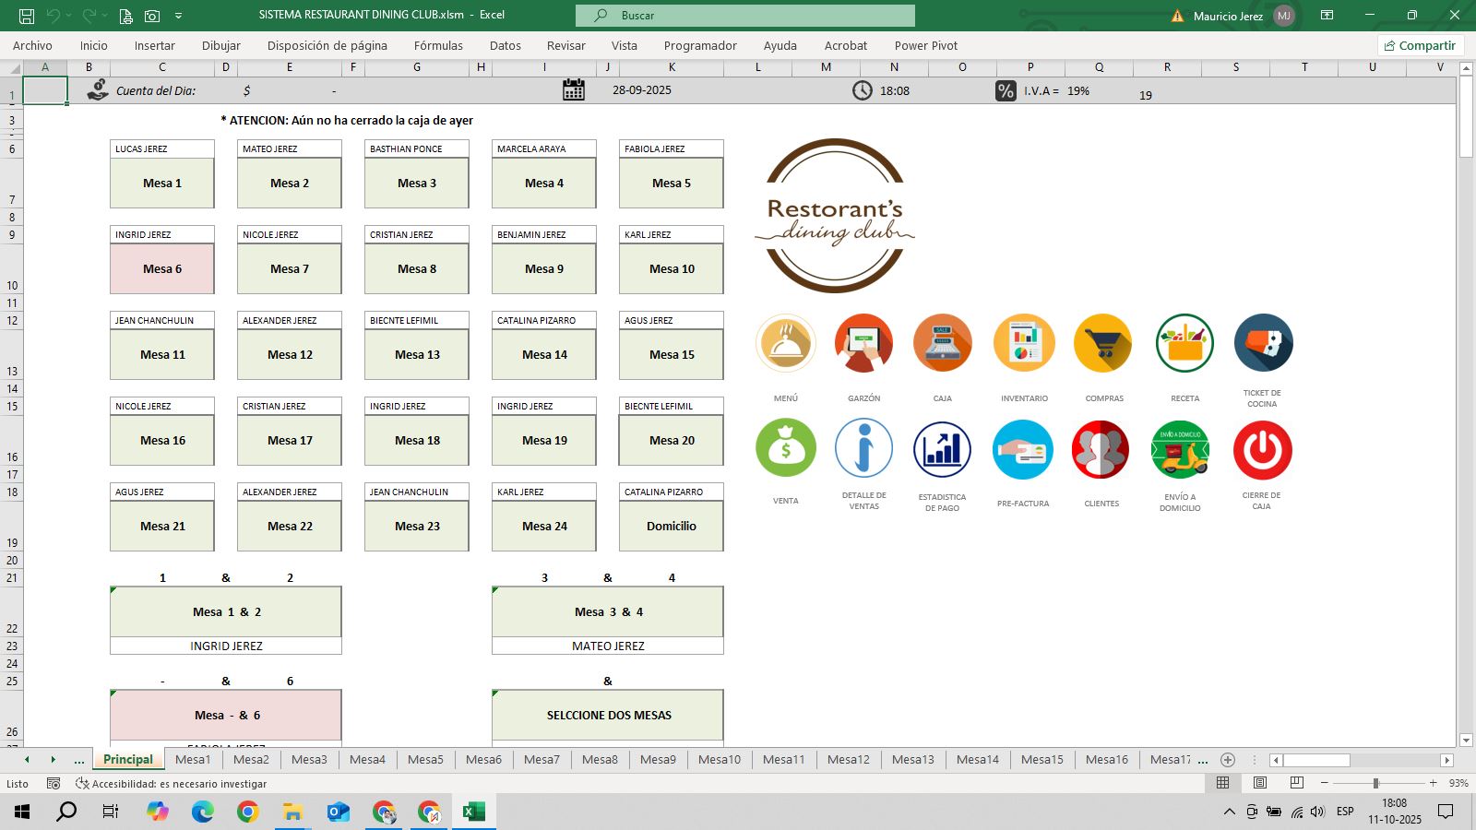Open the Inventario icon
Image resolution: width=1476 pixels, height=830 pixels.
coord(1024,343)
